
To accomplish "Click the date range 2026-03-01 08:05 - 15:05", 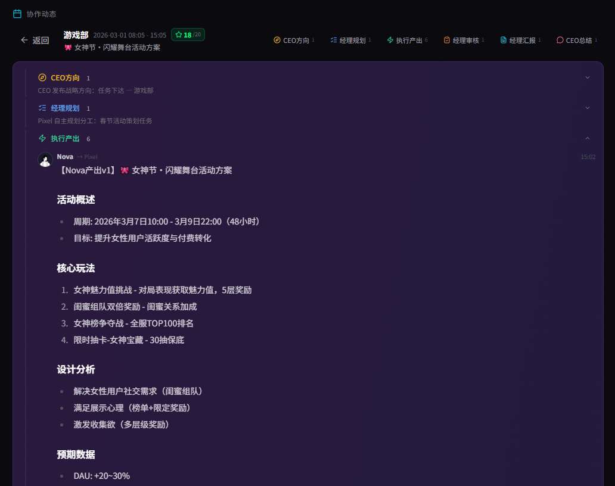I will [130, 35].
